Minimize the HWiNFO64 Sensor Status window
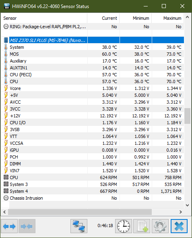The height and width of the screenshot is (238, 192). [x=146, y=6]
